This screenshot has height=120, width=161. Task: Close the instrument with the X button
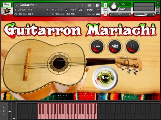coord(158,3)
